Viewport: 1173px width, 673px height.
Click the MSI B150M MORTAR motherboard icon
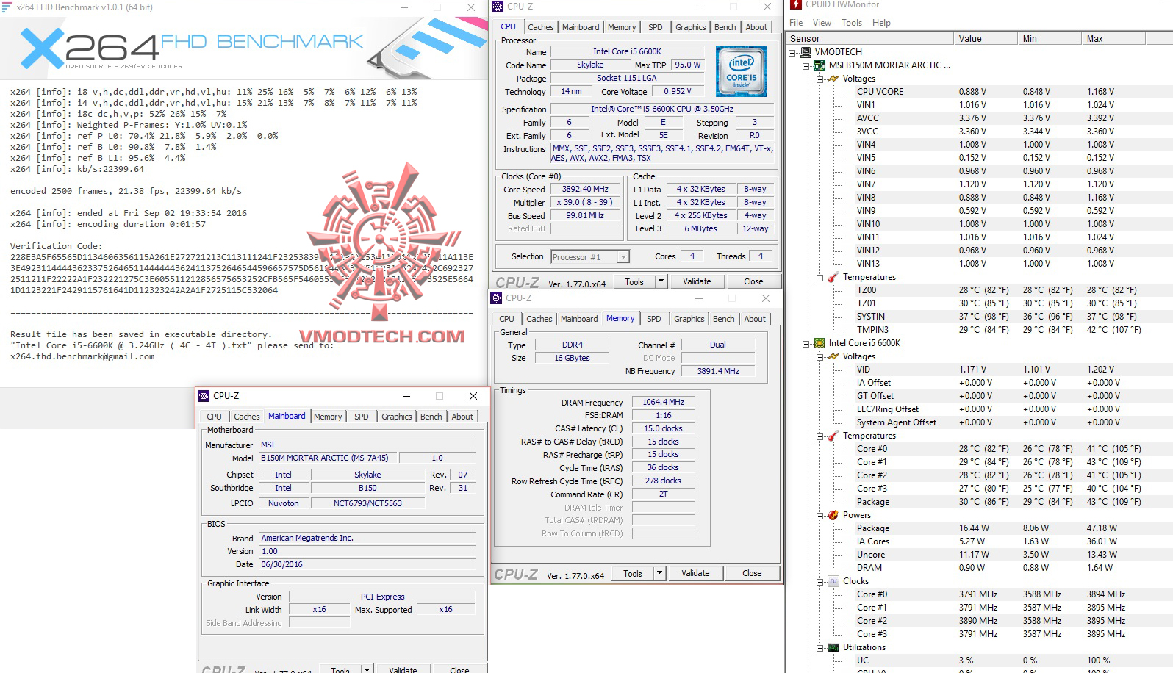819,65
